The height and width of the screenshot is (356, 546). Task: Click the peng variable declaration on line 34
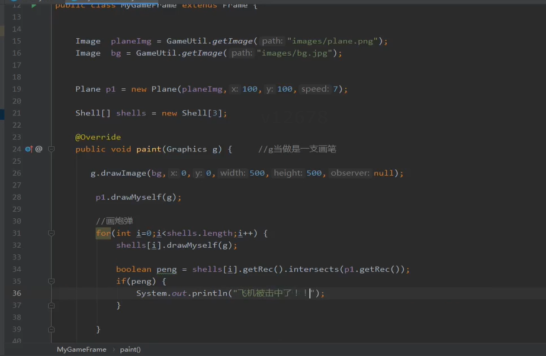[x=166, y=270]
